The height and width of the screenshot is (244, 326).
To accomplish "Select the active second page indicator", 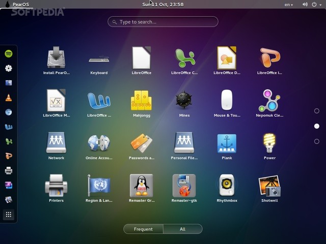I will pyautogui.click(x=316, y=126).
